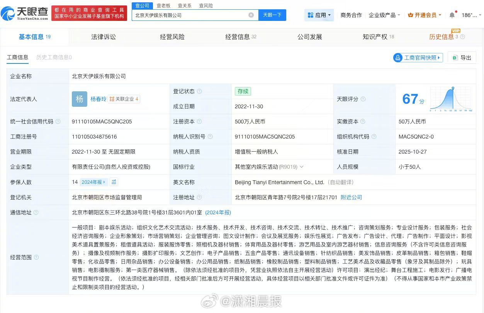Click the credit code 91110105MAC5QNC205
The image size is (484, 313).
(x=102, y=121)
